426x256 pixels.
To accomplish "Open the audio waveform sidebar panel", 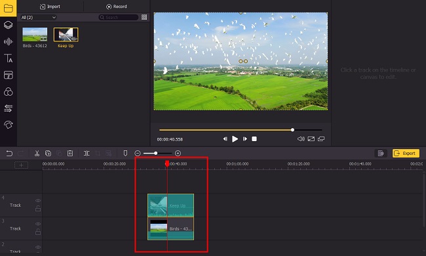I will [x=8, y=41].
